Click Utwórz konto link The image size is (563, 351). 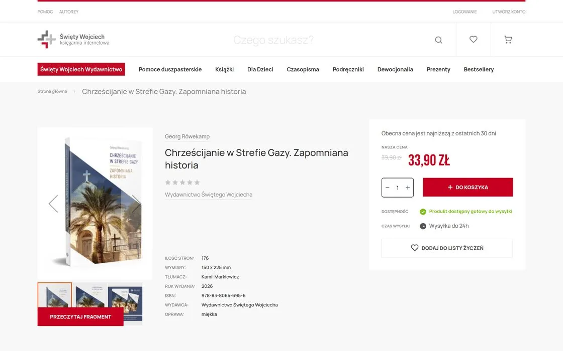tap(508, 12)
